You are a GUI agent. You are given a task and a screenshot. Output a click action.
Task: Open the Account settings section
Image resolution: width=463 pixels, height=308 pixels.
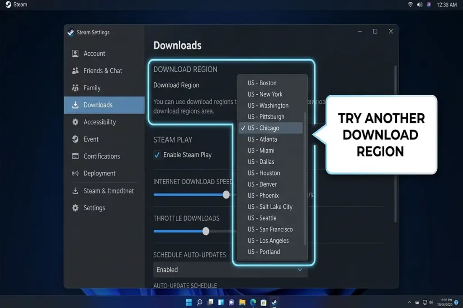[104, 54]
